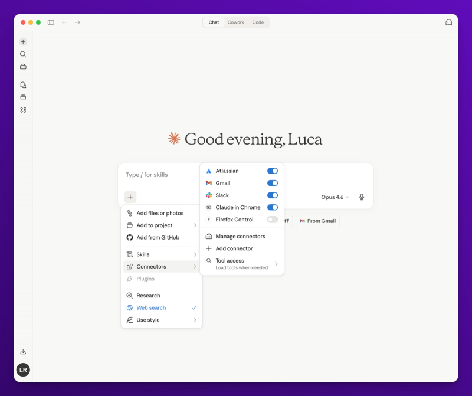Open the chats history icon in sidebar
This screenshot has width=472, height=396.
(x=22, y=84)
